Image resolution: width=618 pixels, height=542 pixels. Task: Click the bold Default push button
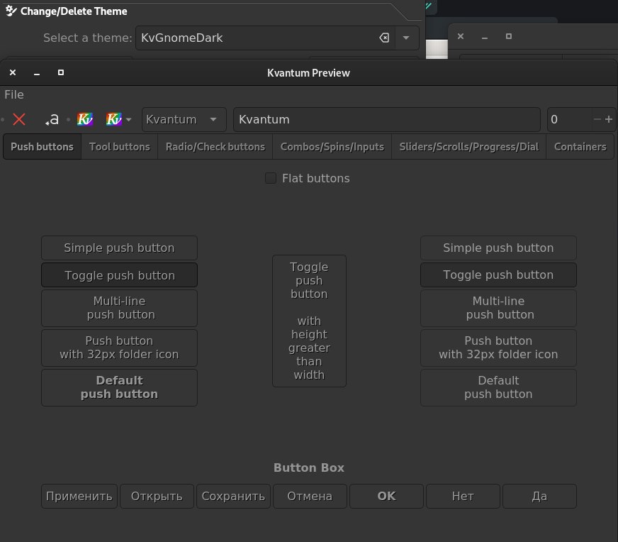pos(120,387)
